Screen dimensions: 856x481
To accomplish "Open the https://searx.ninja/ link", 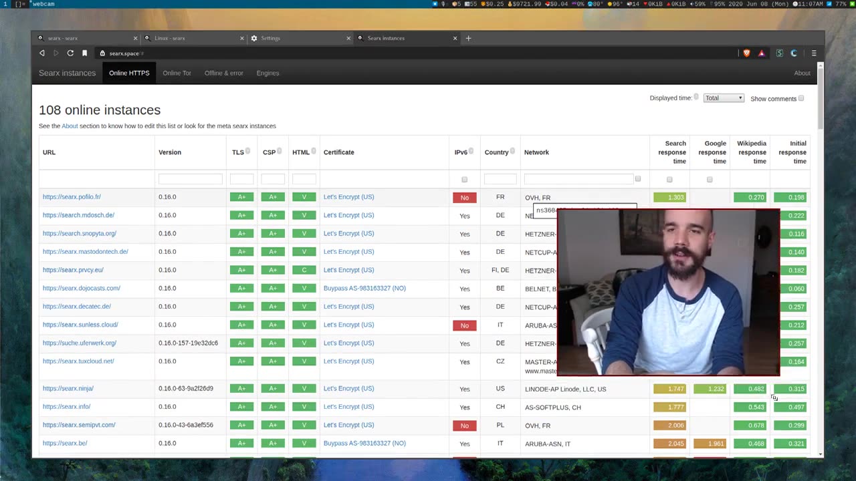I will (68, 388).
